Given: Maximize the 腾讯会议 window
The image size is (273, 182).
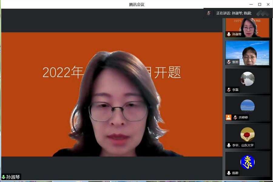Looking at the screenshot, I should tap(260, 4).
